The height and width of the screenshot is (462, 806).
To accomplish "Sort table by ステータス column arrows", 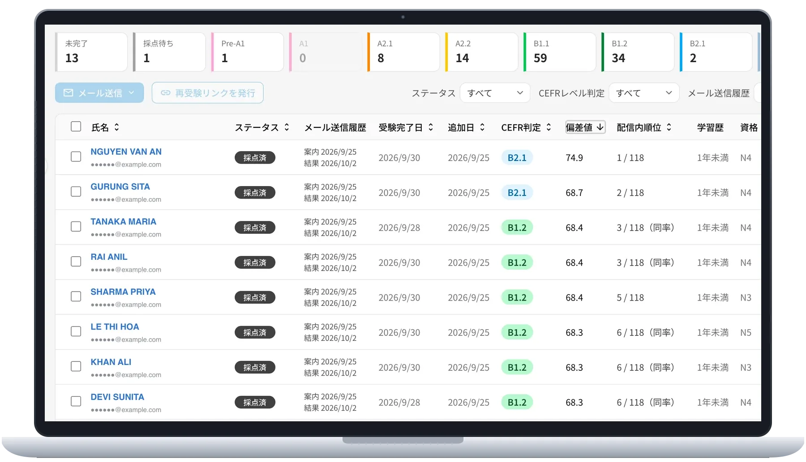I will (287, 127).
